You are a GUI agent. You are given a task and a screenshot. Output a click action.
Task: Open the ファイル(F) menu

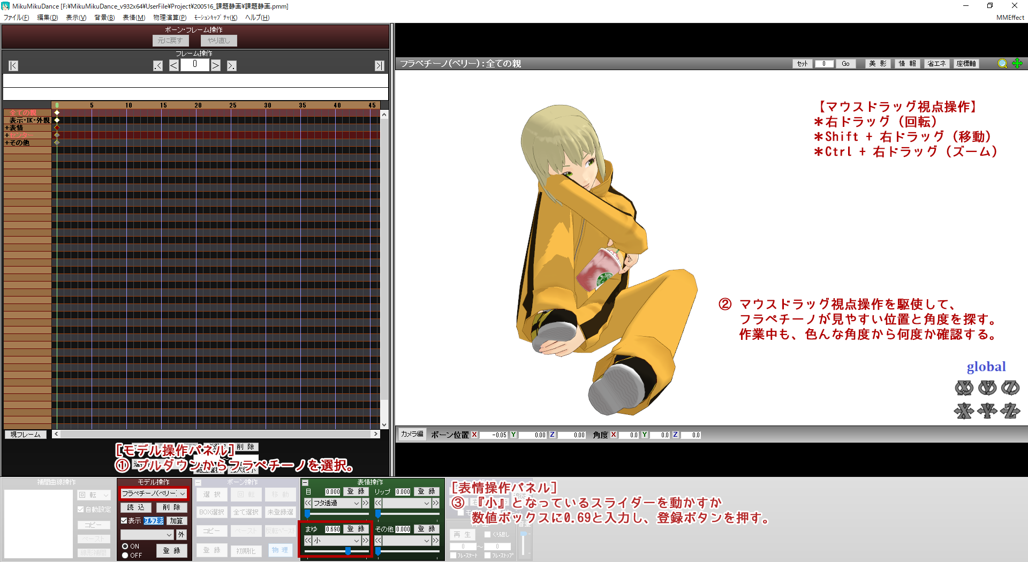17,18
